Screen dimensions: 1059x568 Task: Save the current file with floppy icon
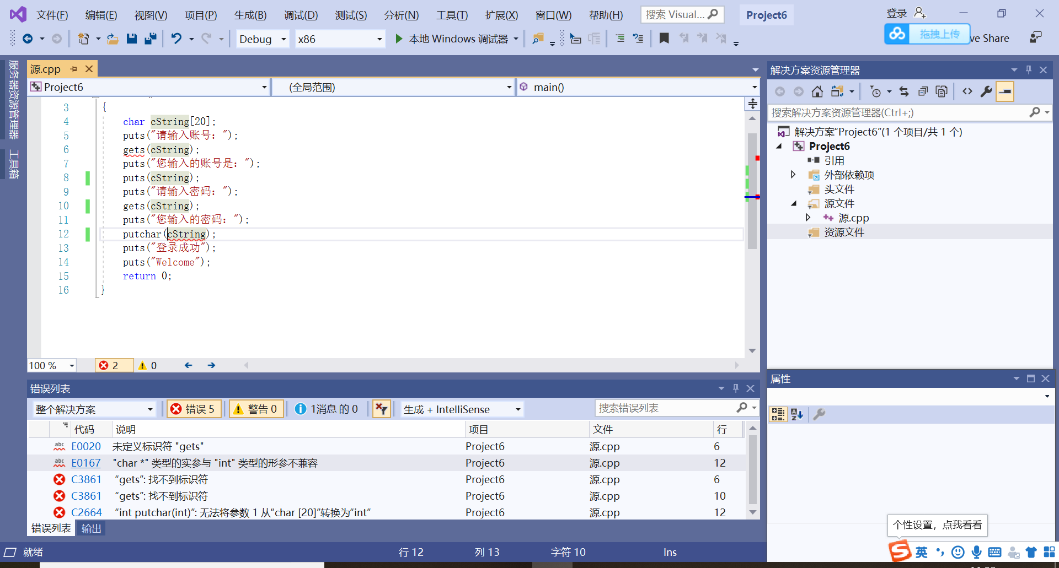131,39
